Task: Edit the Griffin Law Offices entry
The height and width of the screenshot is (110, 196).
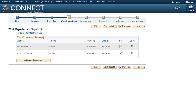Action: tap(121, 53)
